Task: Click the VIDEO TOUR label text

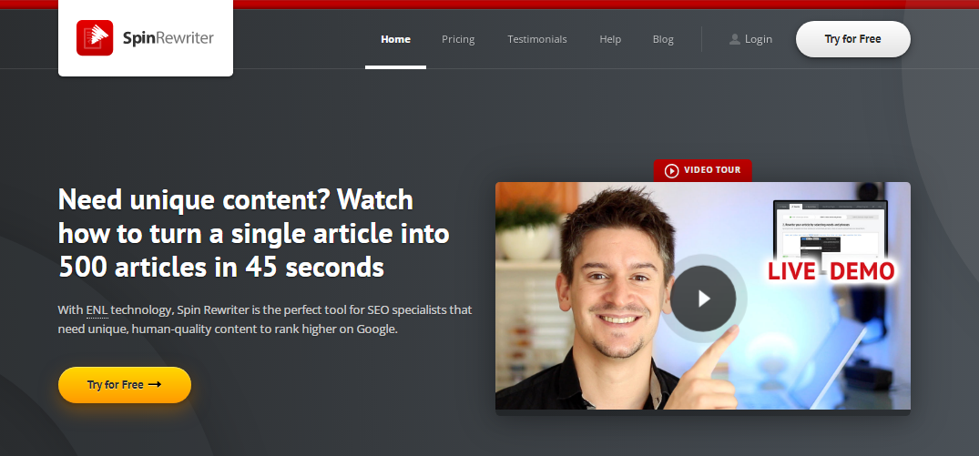Action: 712,169
